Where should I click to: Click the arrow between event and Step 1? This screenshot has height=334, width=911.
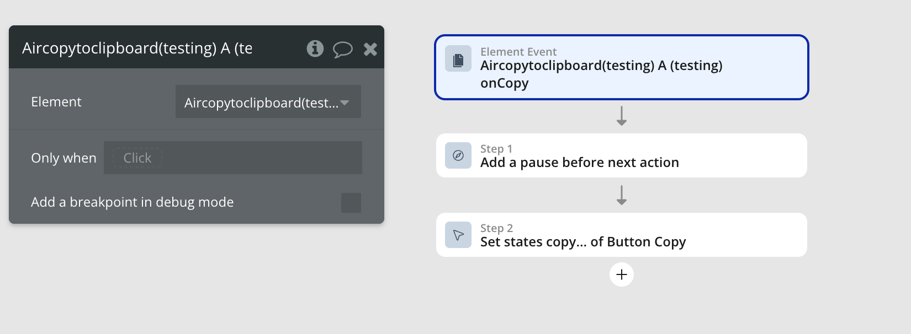click(622, 116)
